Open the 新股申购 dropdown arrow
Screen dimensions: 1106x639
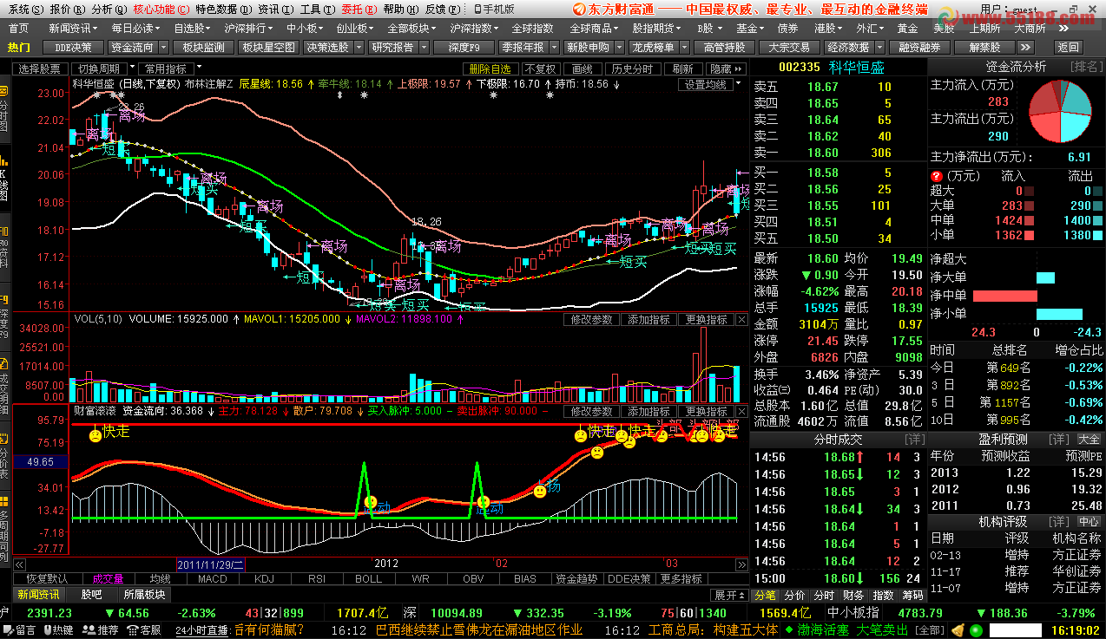click(x=619, y=47)
